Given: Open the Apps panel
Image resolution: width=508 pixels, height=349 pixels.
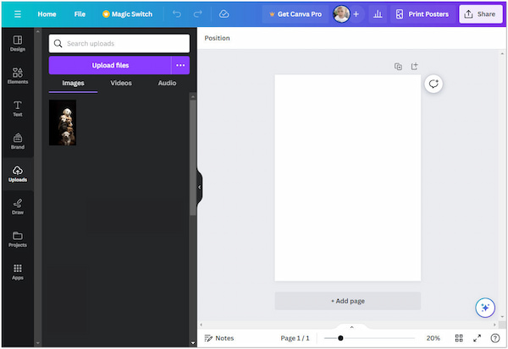Looking at the screenshot, I should [x=18, y=272].
